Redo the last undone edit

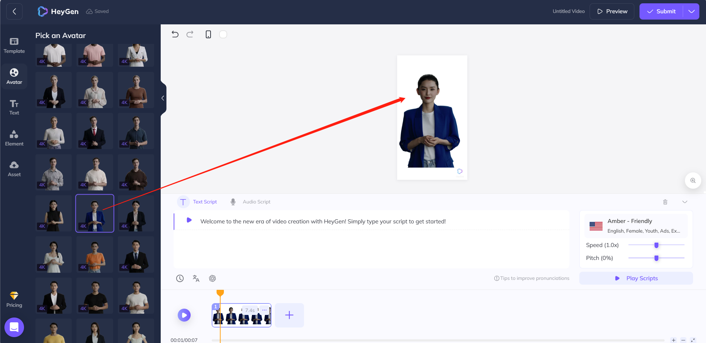tap(190, 34)
